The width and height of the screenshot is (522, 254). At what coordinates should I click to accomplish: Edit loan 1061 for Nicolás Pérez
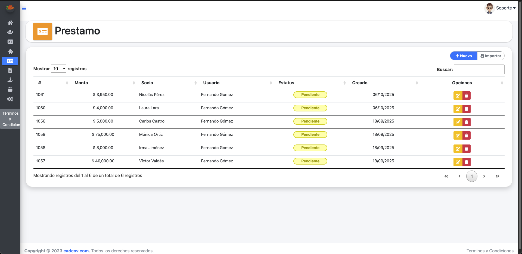pyautogui.click(x=458, y=96)
